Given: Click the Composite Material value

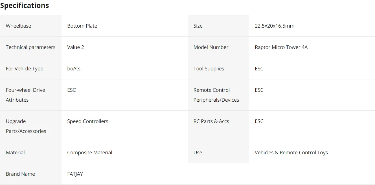Looking at the screenshot, I should 90,153.
